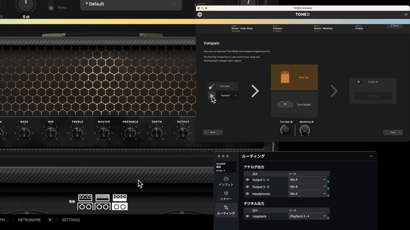Open the Hammer sample dropdown
The width and height of the screenshot is (410, 230).
236,96
